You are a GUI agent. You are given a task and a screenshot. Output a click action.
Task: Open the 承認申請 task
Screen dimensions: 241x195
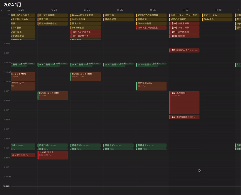tap(152, 19)
